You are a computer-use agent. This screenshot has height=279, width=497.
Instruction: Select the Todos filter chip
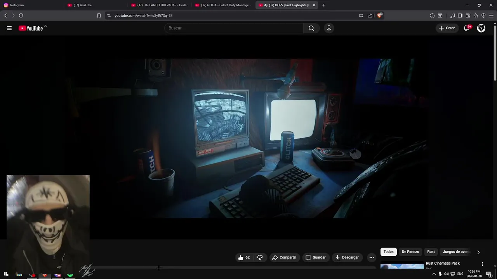[x=389, y=252]
